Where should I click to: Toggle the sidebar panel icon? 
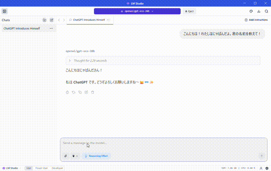click(5, 11)
